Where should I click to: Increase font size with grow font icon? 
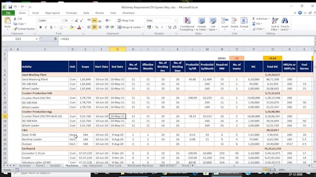(76, 21)
